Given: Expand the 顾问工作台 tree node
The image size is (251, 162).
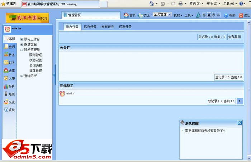Looking at the screenshot, I should [x=22, y=39].
